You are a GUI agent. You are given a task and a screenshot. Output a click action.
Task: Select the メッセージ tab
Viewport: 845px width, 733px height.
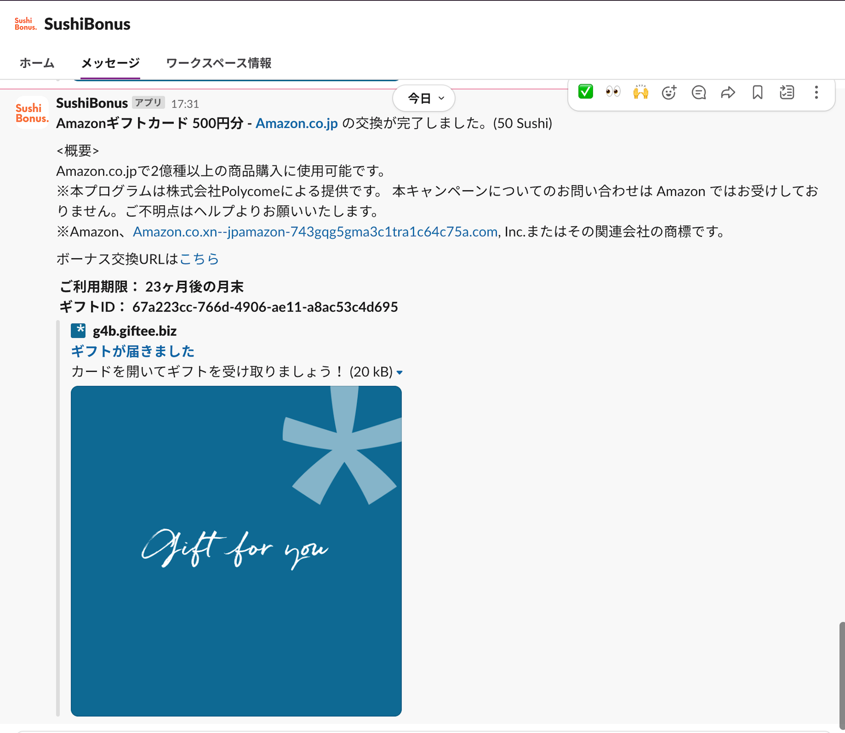(x=110, y=63)
